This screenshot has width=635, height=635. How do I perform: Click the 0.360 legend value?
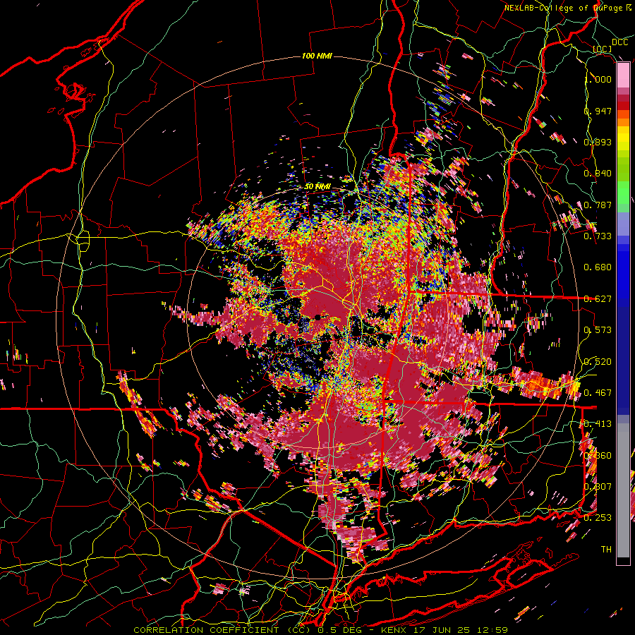coord(598,456)
